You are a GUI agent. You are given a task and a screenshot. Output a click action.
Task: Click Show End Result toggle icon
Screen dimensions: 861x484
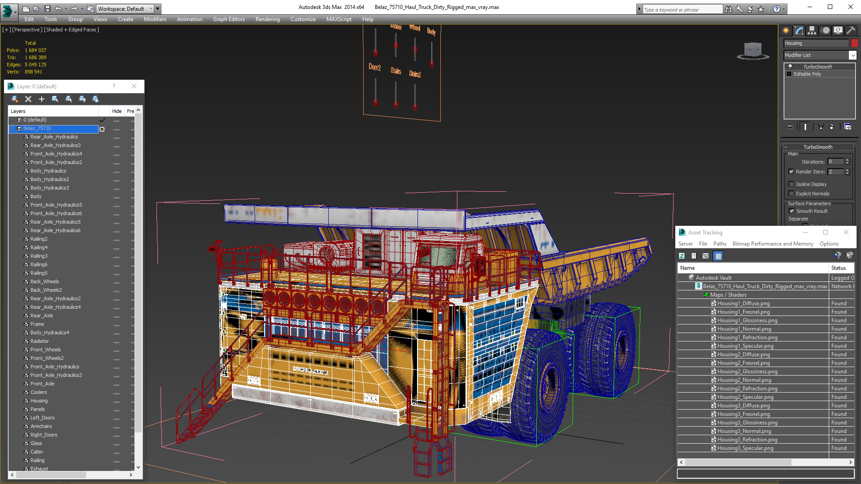(x=805, y=127)
